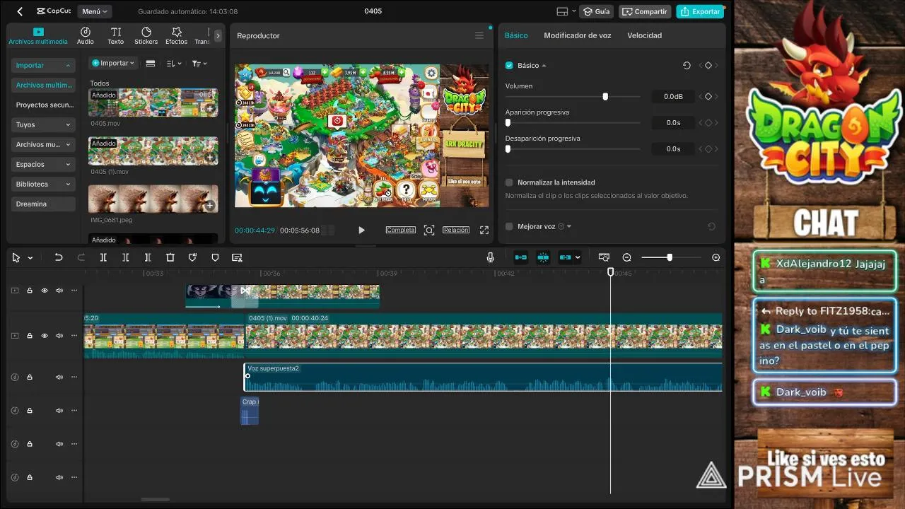
Task: Go back using the top-left arrow
Action: coord(20,11)
